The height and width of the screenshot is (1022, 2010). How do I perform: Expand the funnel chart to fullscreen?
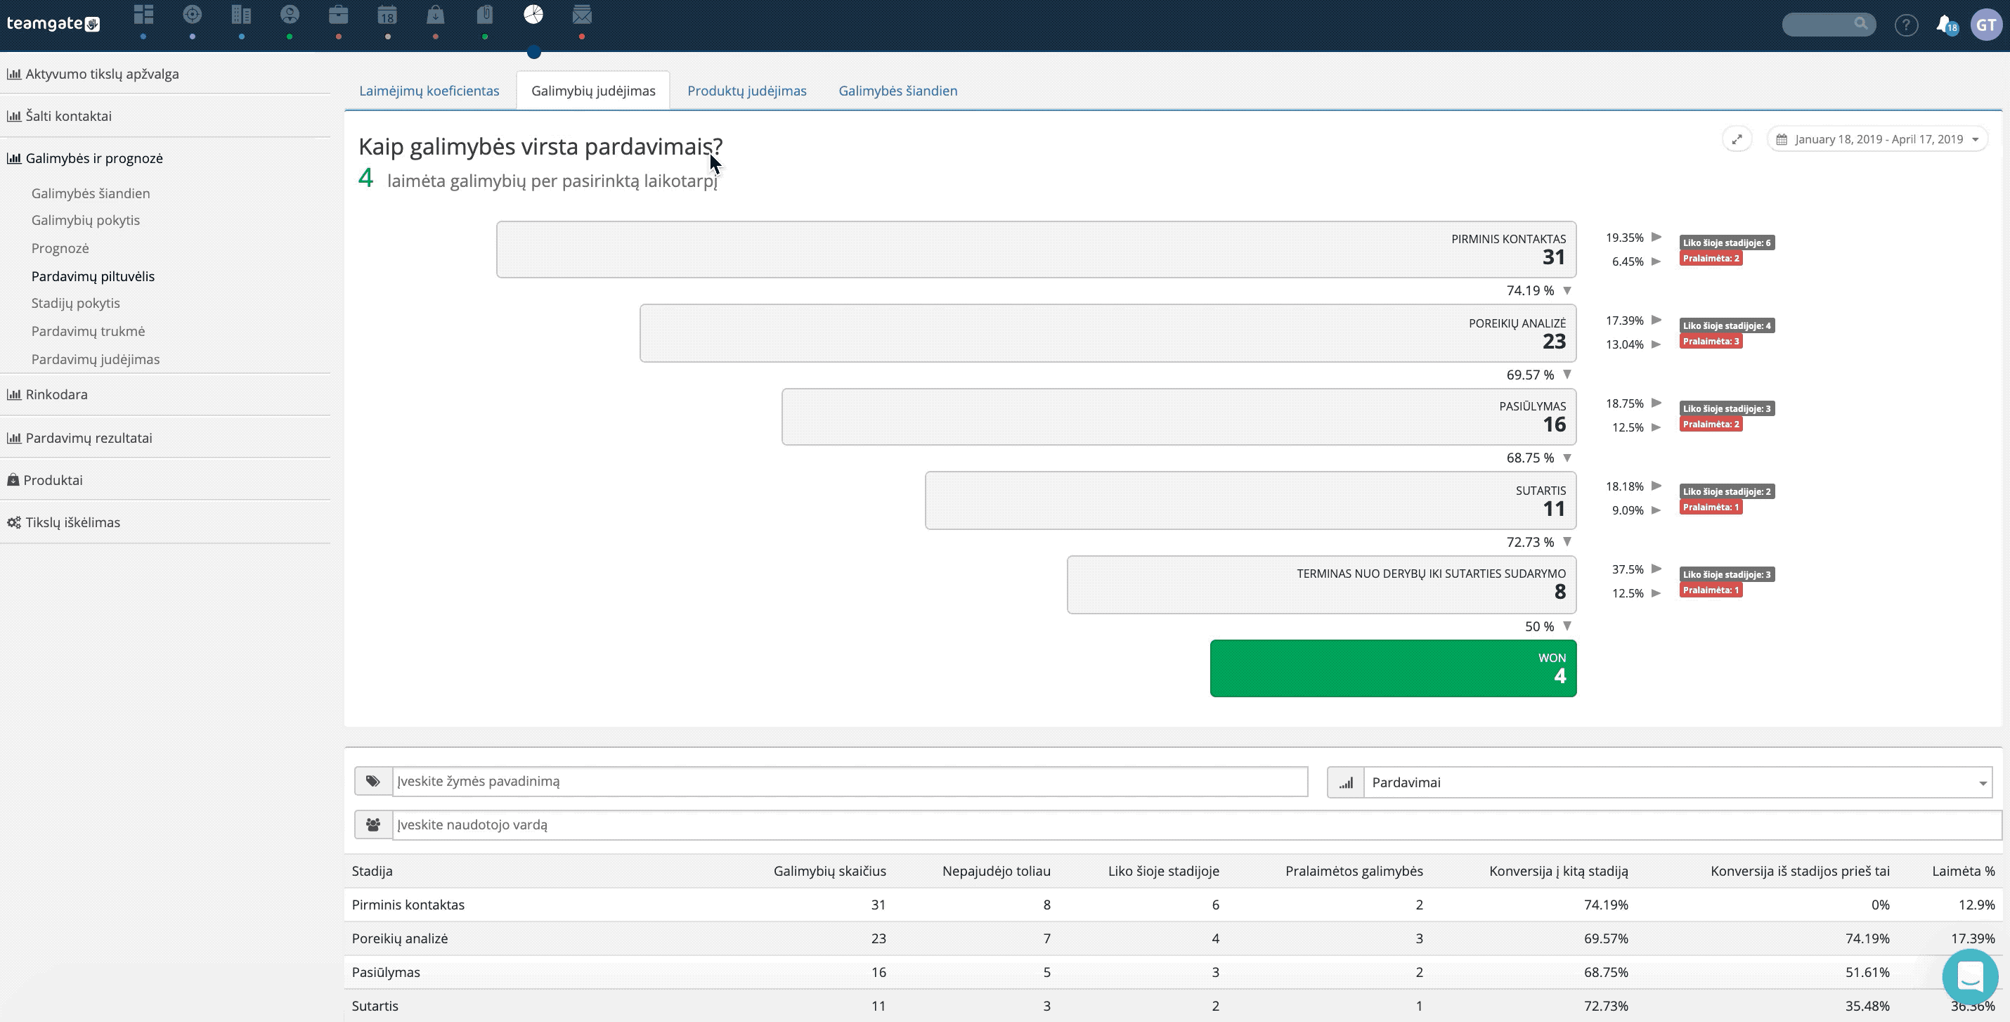(x=1737, y=139)
